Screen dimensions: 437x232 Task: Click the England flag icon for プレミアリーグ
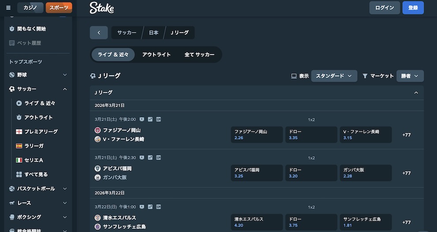pyautogui.click(x=19, y=132)
